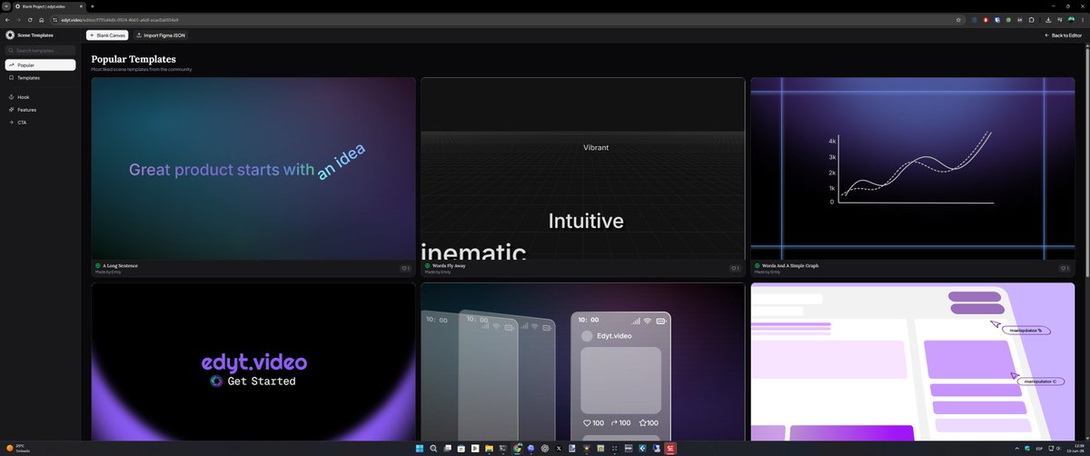Click the Words Fly Away title text
The image size is (1090, 456).
pyautogui.click(x=449, y=265)
